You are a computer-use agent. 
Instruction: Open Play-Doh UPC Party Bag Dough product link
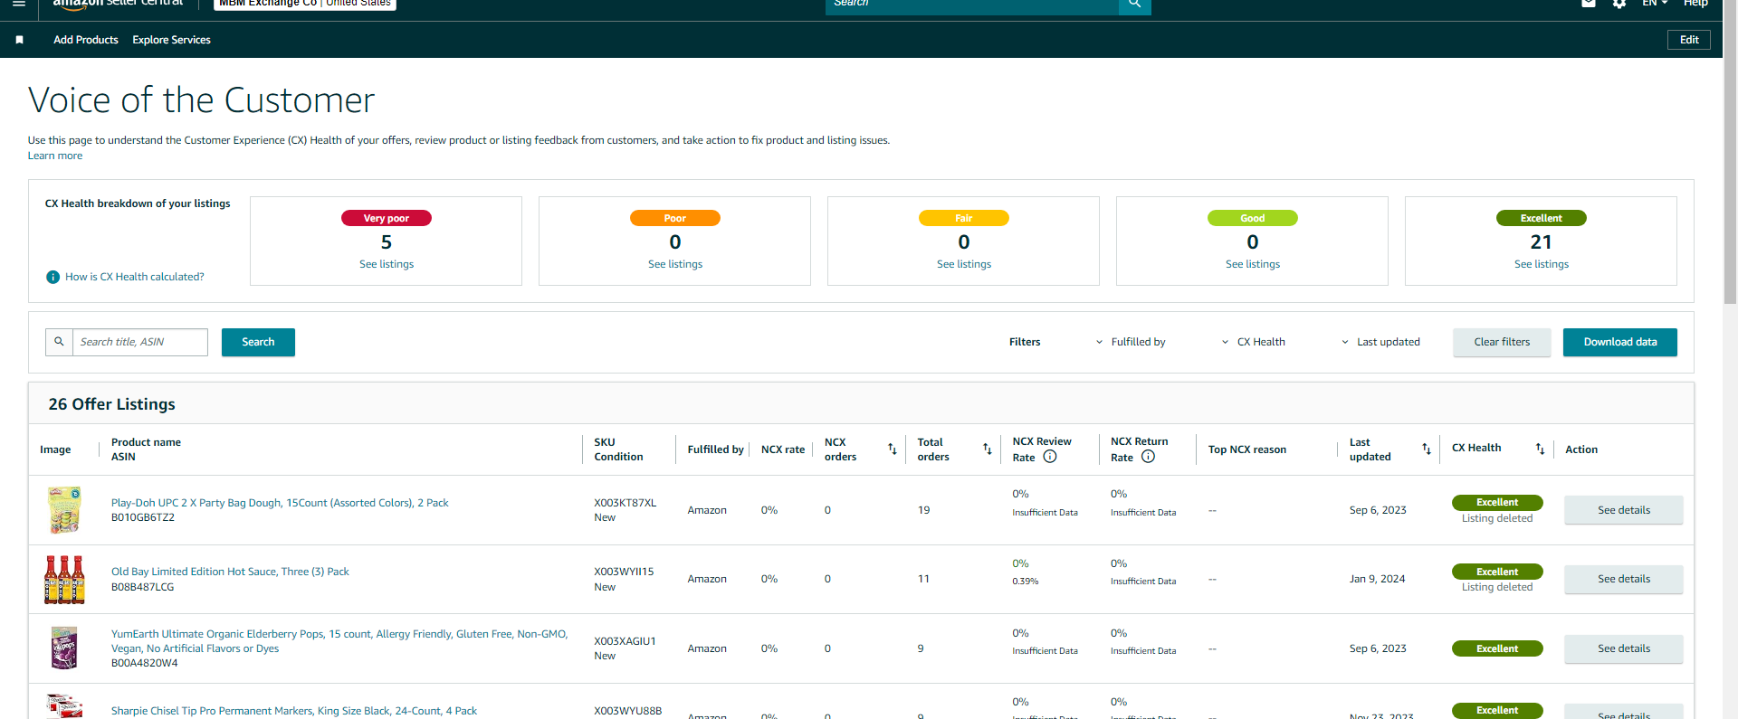(x=280, y=503)
